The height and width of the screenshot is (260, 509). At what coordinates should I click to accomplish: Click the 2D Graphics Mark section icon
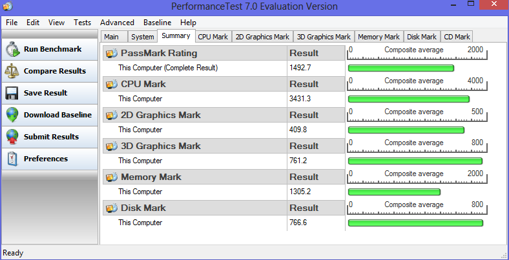(112, 115)
